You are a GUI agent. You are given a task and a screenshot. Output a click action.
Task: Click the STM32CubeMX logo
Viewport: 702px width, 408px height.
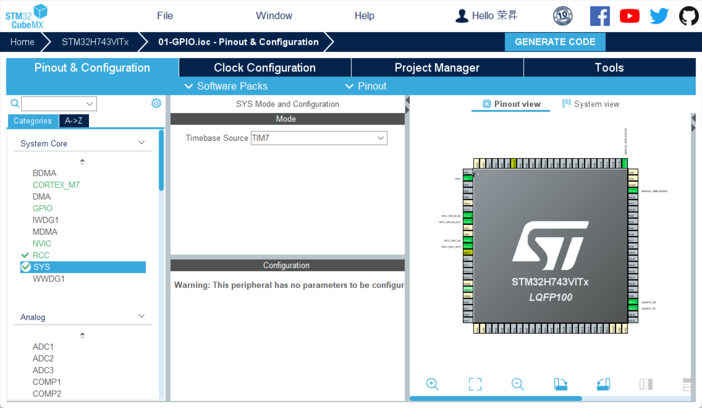(x=26, y=16)
